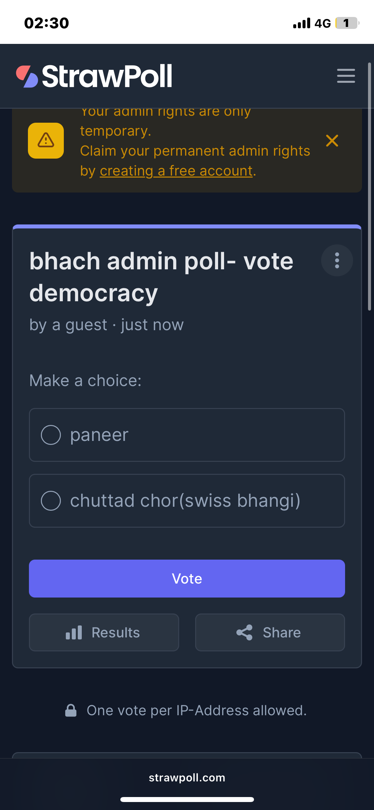Click the cellular signal strength icon

point(302,23)
